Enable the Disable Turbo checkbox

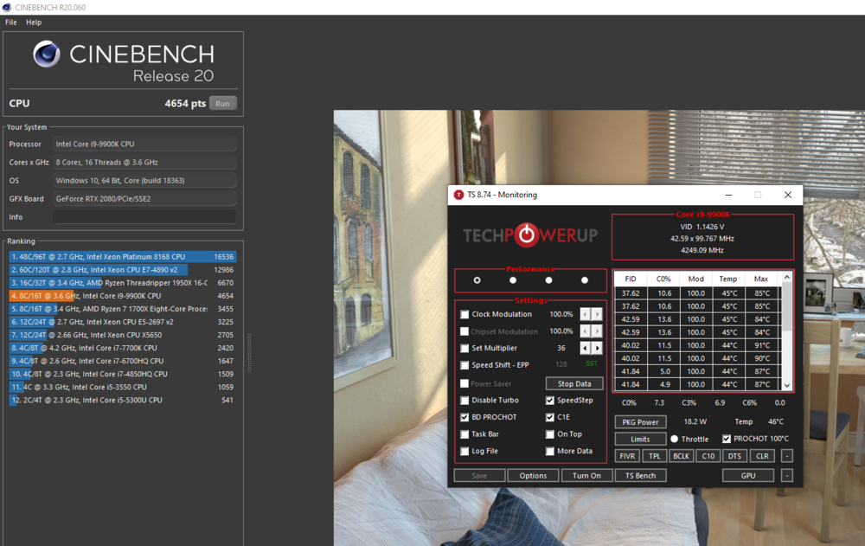(465, 401)
